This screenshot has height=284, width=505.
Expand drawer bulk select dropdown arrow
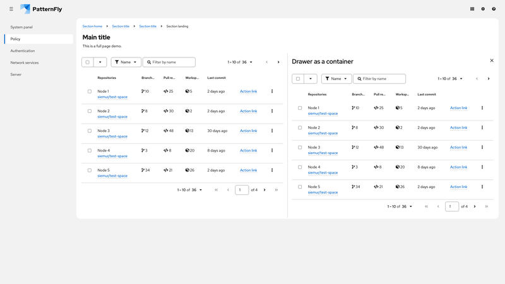pos(311,78)
